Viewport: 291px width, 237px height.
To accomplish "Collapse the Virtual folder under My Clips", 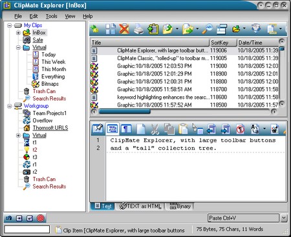I will point(18,47).
